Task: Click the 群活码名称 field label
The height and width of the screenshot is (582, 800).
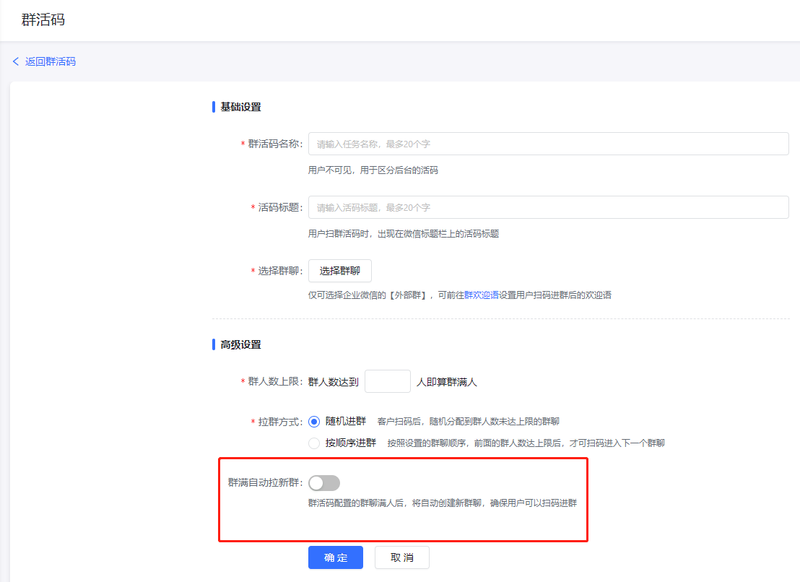Action: (x=274, y=144)
